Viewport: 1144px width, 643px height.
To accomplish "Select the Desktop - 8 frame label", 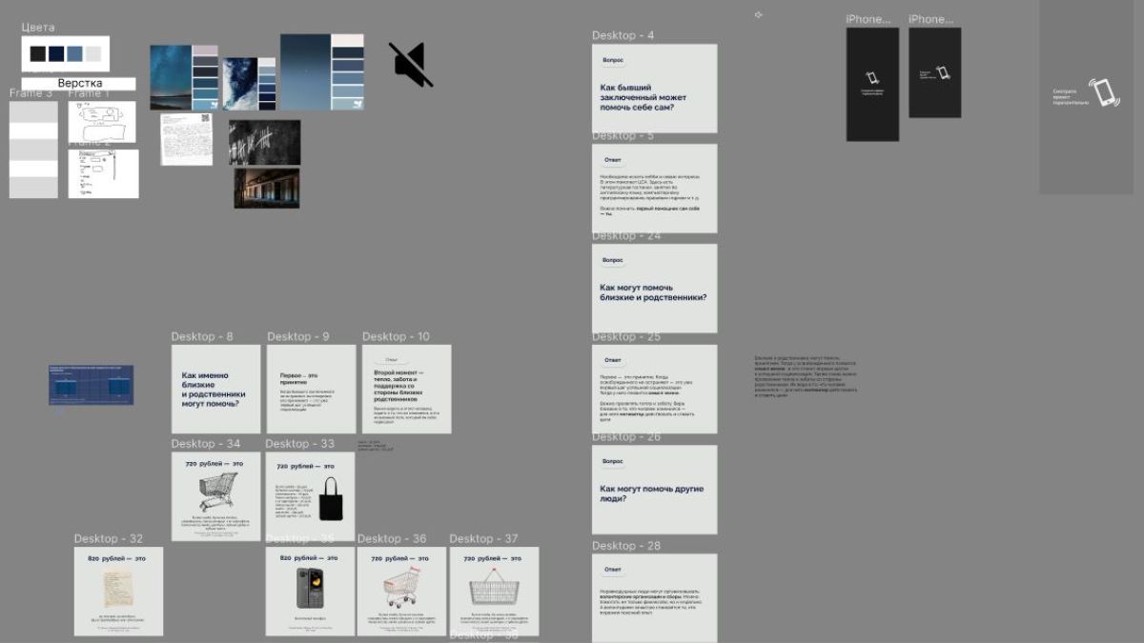I will [202, 337].
